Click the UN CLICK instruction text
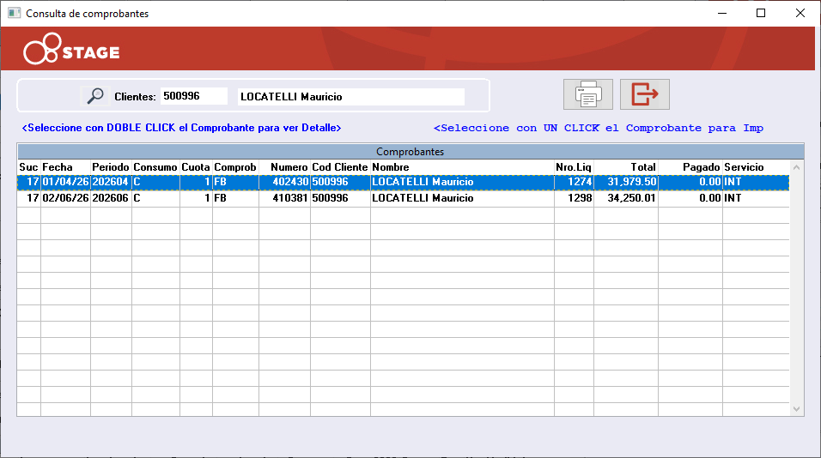821x458 pixels. pos(599,128)
